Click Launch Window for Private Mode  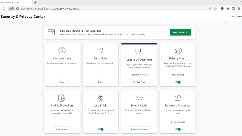click(x=139, y=129)
